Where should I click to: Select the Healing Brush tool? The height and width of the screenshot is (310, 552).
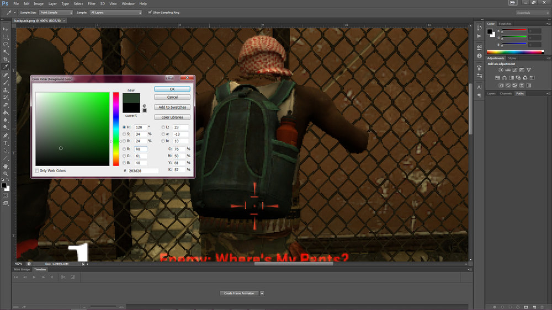click(6, 75)
